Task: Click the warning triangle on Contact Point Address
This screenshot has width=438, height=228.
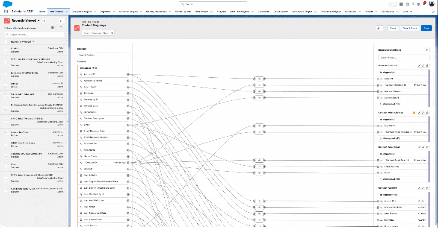Action: point(414,113)
